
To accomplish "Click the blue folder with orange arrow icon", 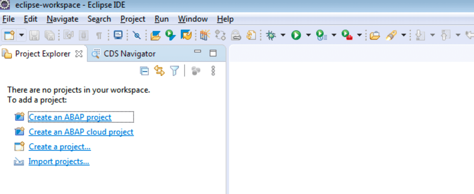I will pos(186,35).
